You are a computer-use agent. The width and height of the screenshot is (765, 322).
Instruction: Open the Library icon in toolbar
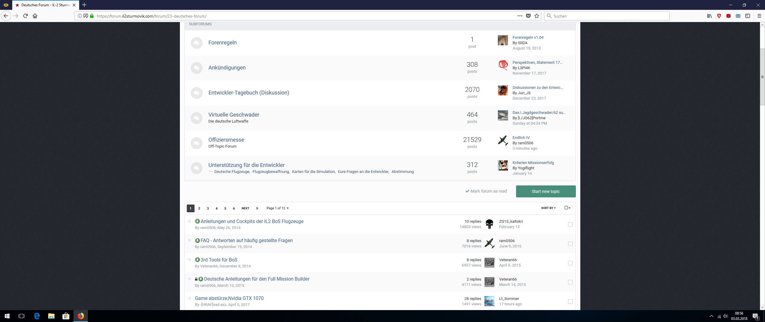tap(709, 16)
